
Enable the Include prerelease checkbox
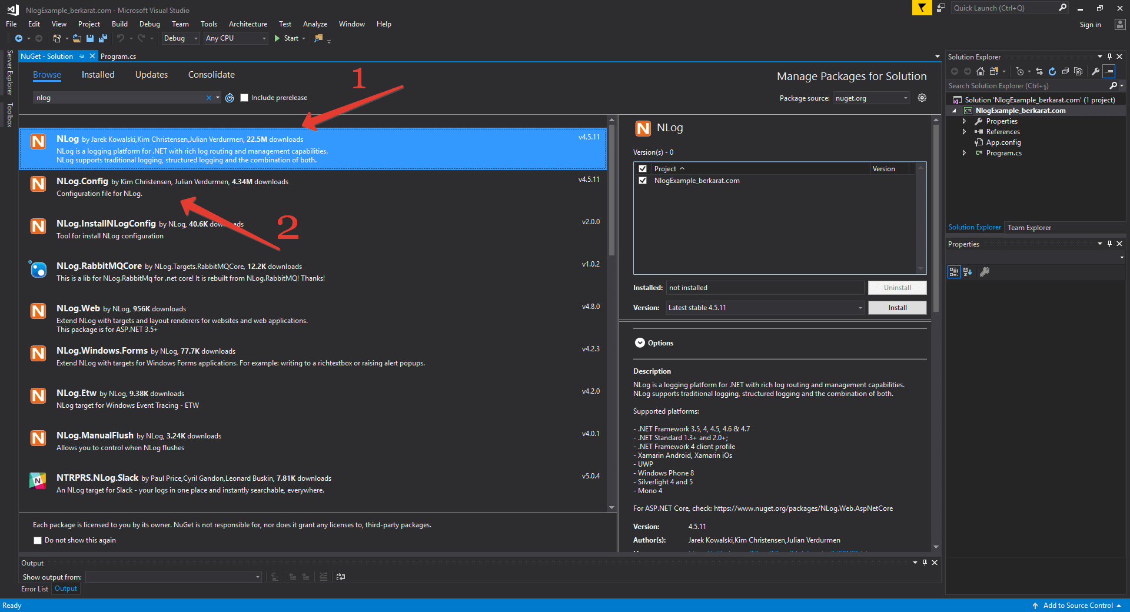pos(244,98)
